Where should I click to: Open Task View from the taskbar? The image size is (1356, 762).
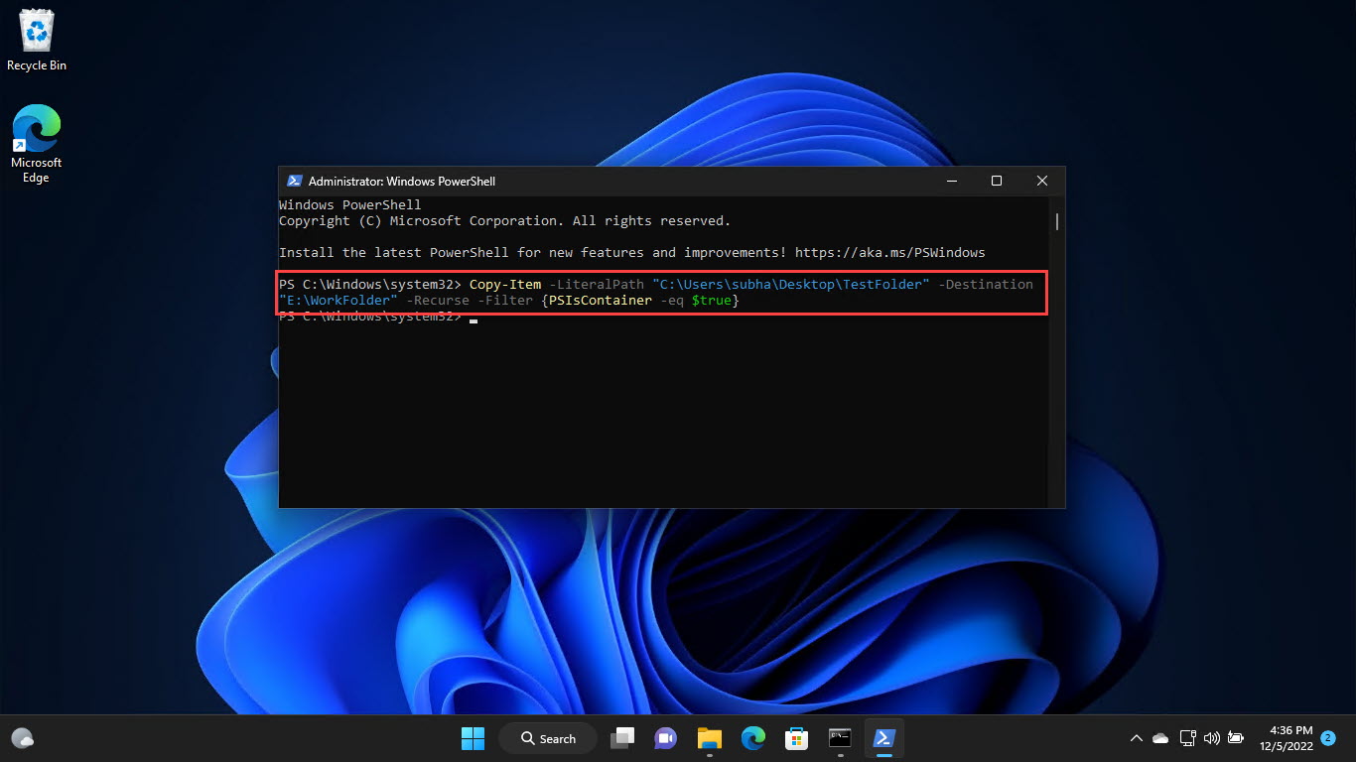pos(621,738)
